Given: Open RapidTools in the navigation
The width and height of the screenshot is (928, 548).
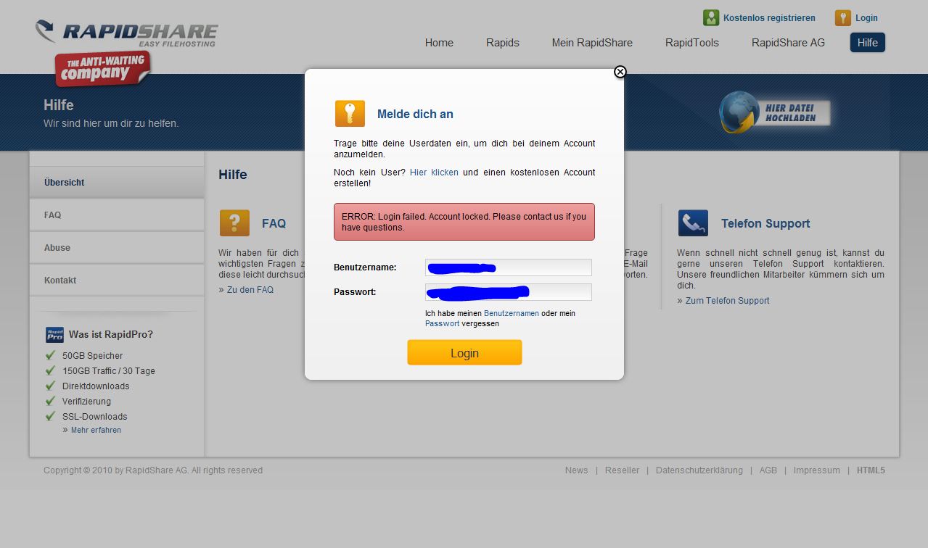Looking at the screenshot, I should click(x=692, y=43).
